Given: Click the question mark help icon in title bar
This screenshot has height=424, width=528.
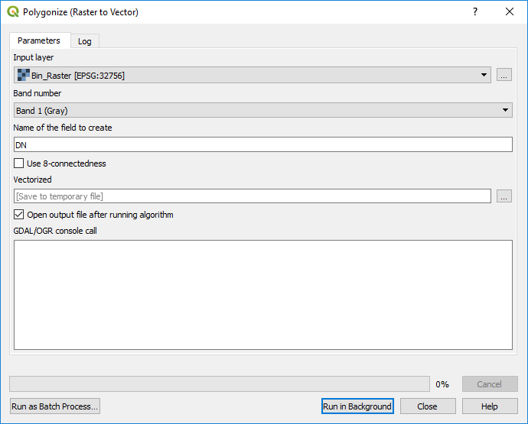Looking at the screenshot, I should click(x=474, y=11).
